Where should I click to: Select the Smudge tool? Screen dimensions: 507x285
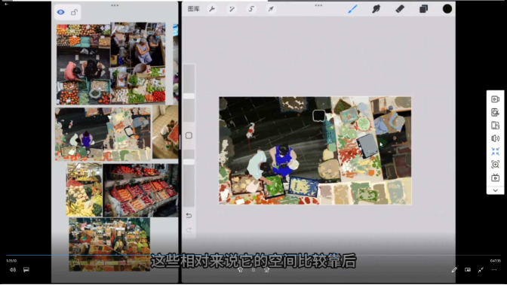pos(376,9)
